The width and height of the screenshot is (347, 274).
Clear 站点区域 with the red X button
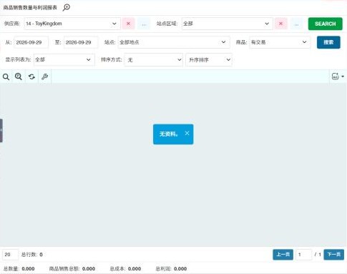point(280,24)
